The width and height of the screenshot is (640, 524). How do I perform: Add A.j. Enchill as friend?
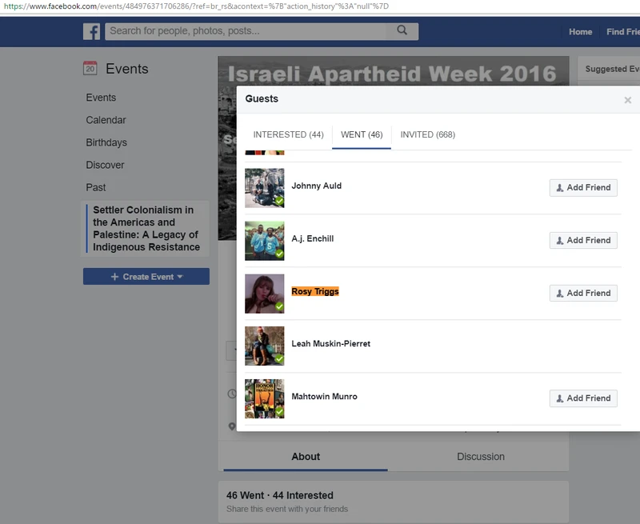pos(583,240)
